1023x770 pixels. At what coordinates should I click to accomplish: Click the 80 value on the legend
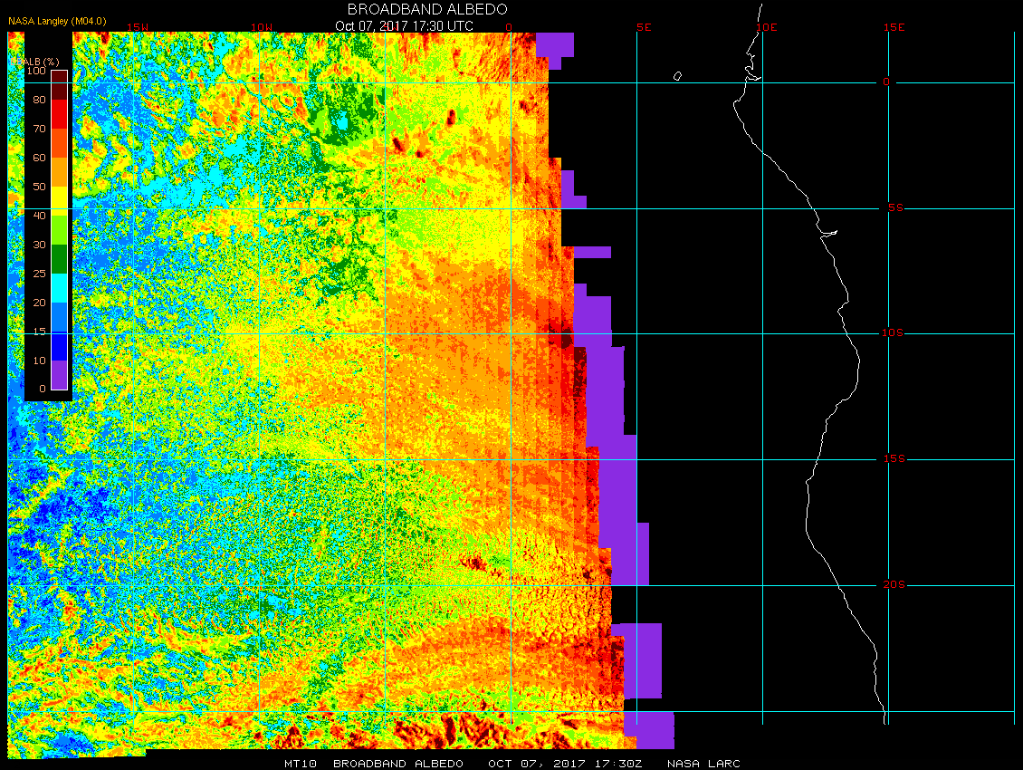pos(40,100)
